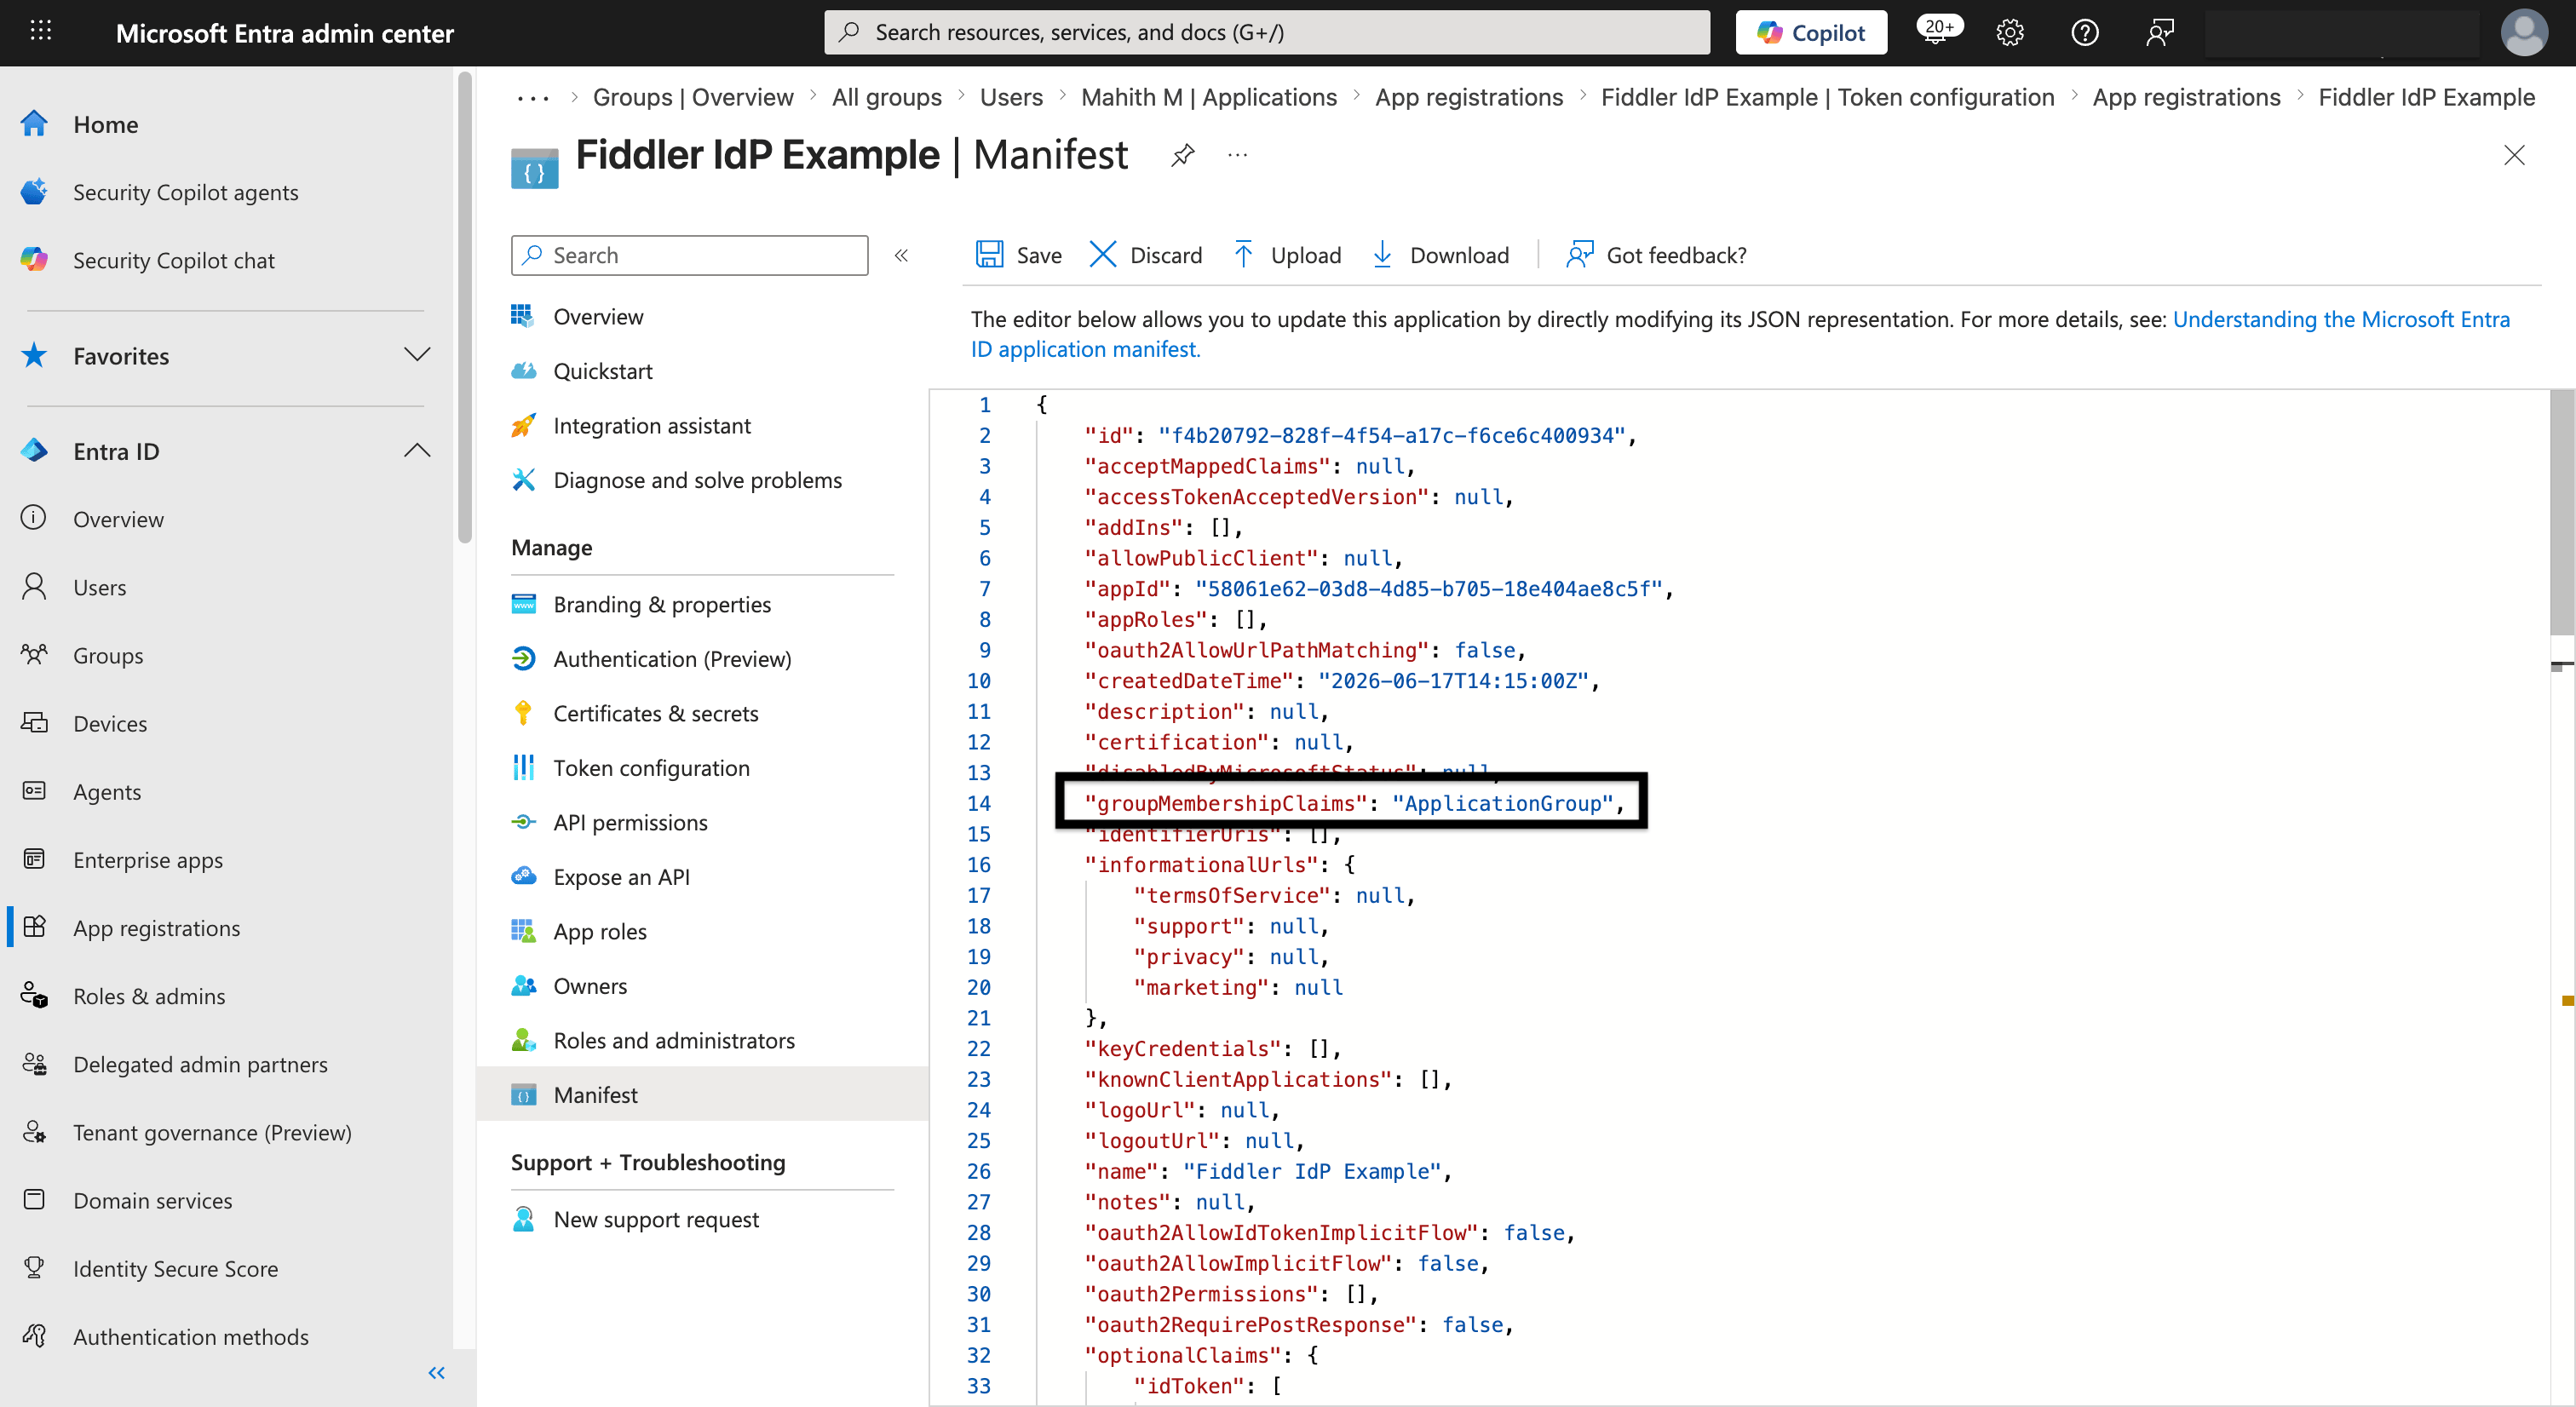Open the user account avatar
The width and height of the screenshot is (2576, 1407).
tap(2523, 32)
